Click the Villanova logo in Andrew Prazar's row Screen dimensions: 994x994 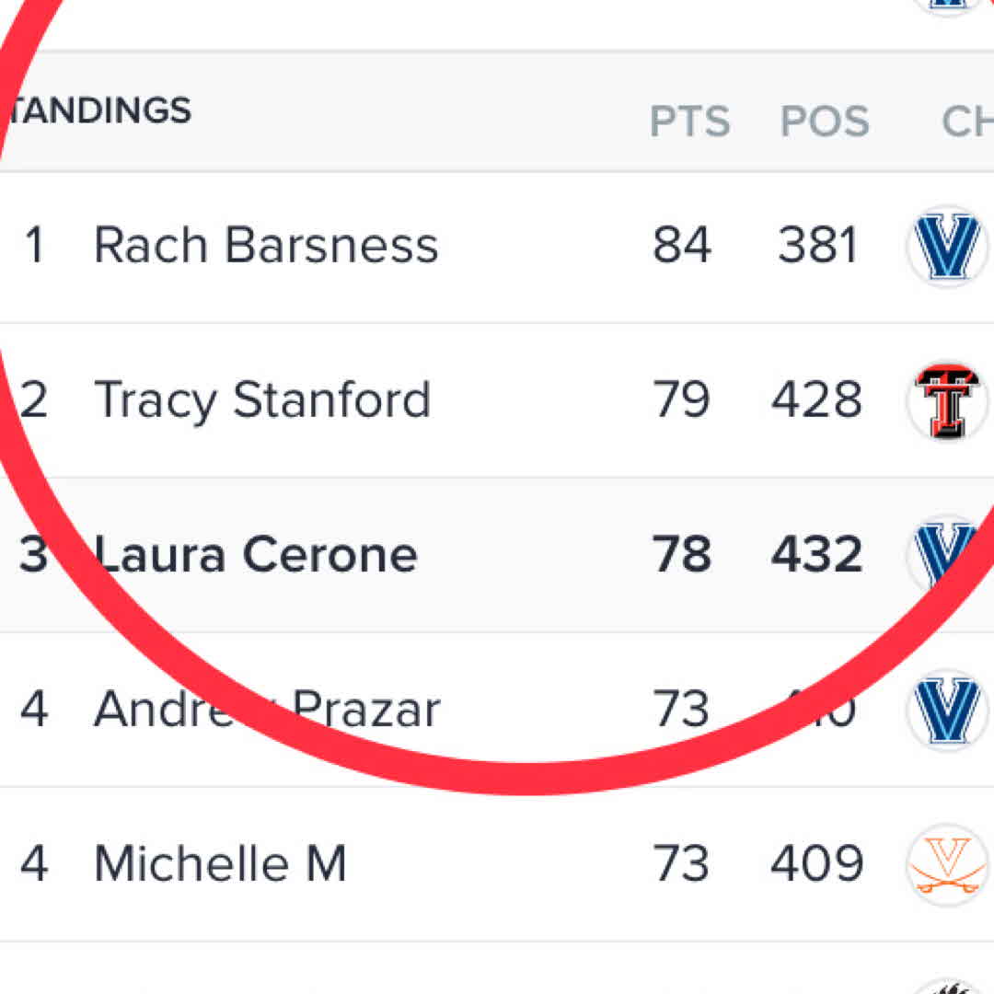click(948, 711)
